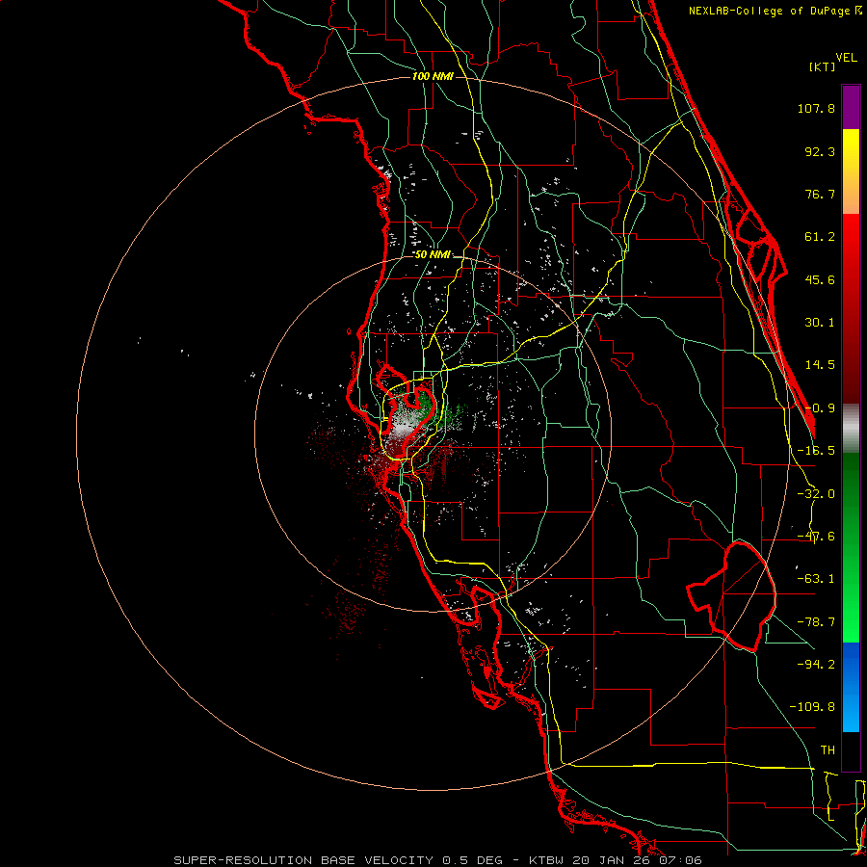This screenshot has height=867, width=867.
Task: Select the -109.8 legend value
Action: click(x=812, y=707)
